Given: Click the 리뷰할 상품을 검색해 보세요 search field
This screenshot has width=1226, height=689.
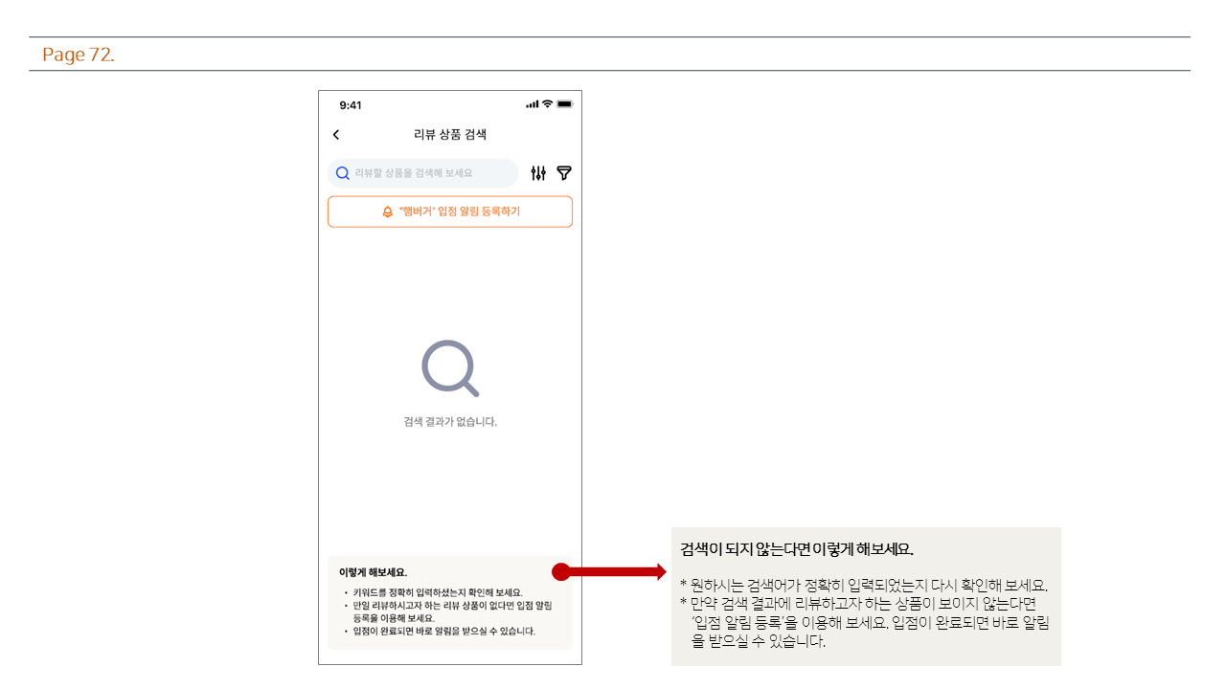Looking at the screenshot, I should (x=422, y=173).
